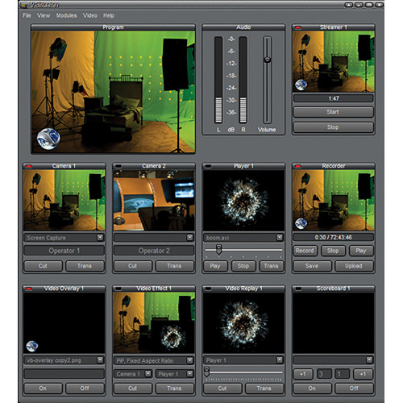Screen dimensions: 403x403
Task: Click Cut under Video Replay 1
Action: 222,388
